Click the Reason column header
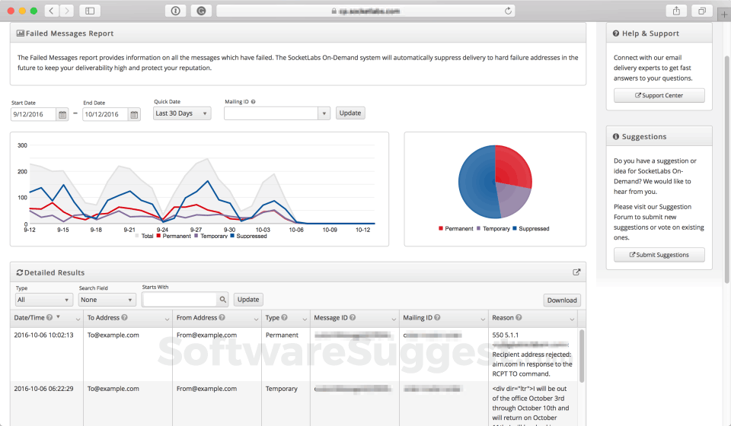 click(x=503, y=318)
